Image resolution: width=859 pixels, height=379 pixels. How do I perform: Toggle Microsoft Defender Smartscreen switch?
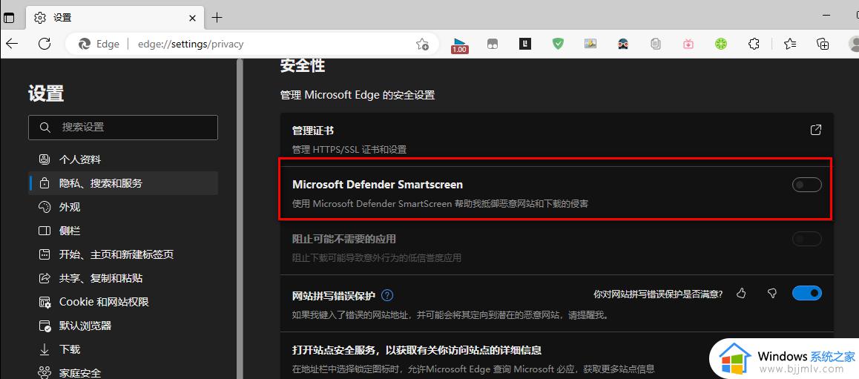[807, 185]
